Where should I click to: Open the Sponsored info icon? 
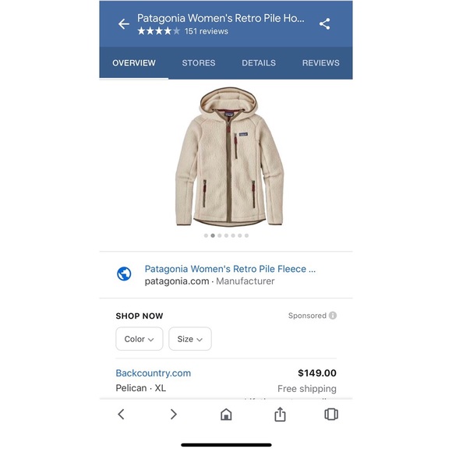(x=333, y=316)
